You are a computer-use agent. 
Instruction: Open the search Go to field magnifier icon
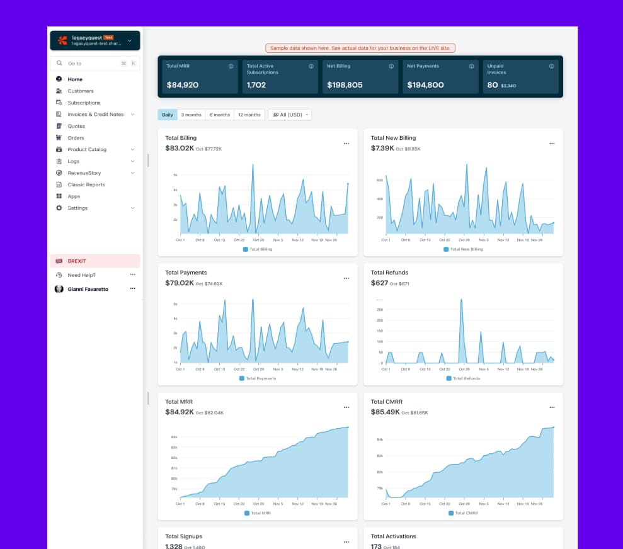59,63
